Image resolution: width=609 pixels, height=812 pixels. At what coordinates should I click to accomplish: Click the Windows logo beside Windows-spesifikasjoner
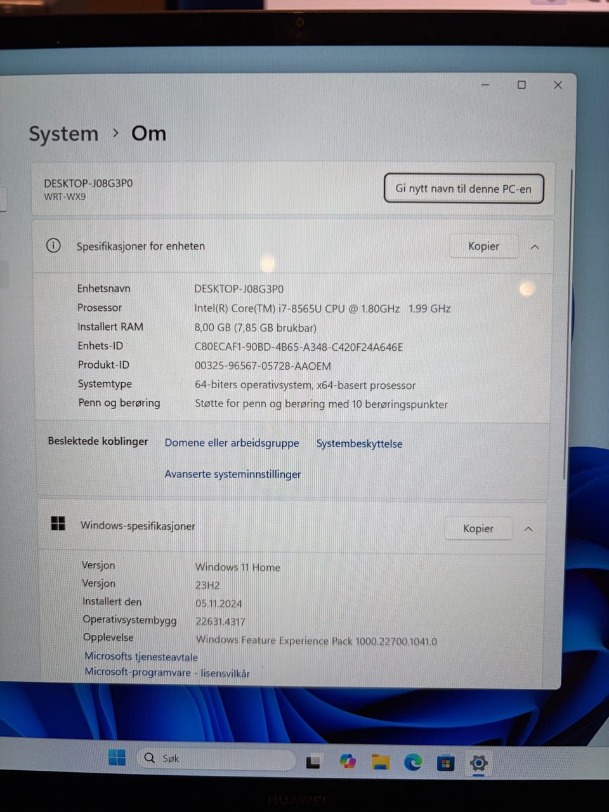coord(58,524)
